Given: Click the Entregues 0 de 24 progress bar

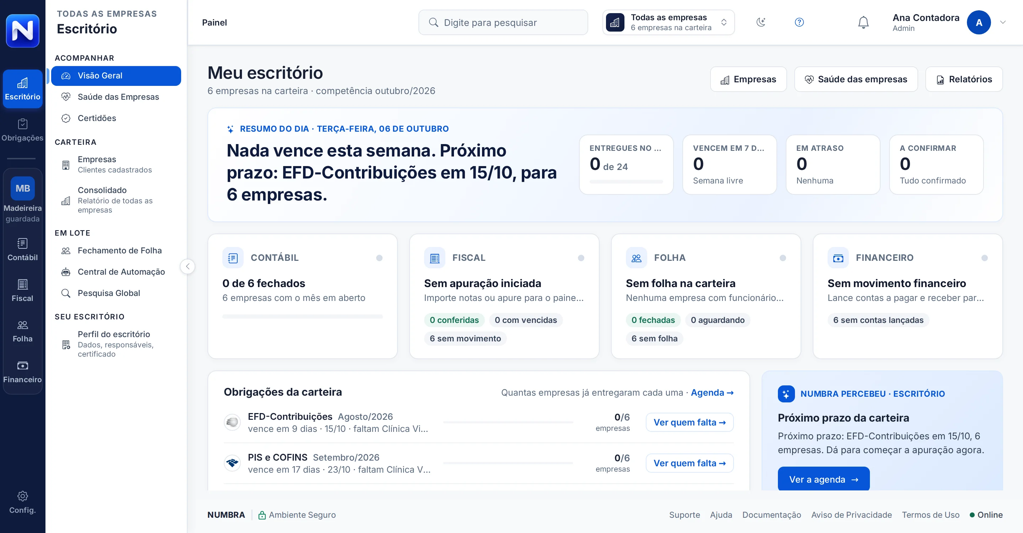Looking at the screenshot, I should point(626,181).
